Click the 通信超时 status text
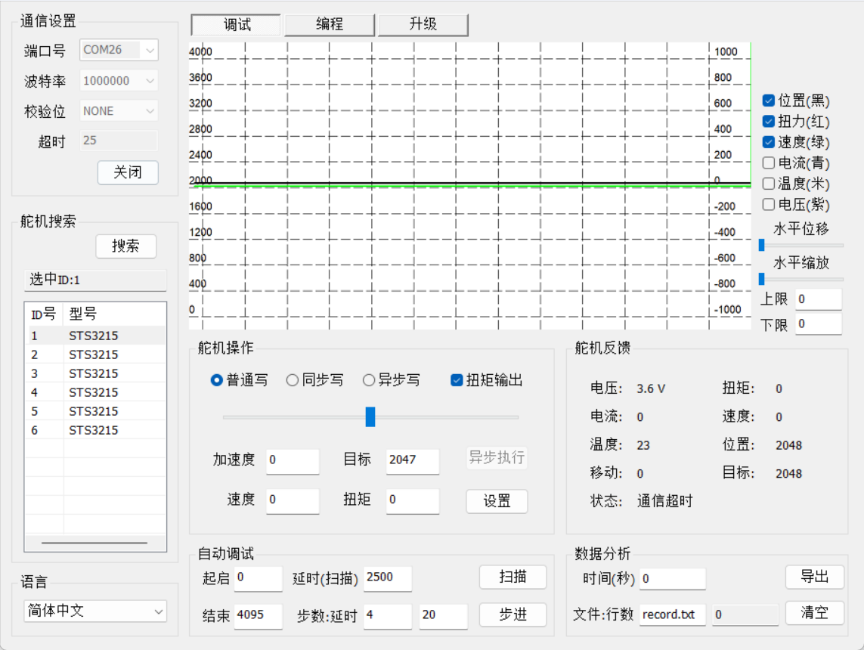864x650 pixels. (664, 501)
